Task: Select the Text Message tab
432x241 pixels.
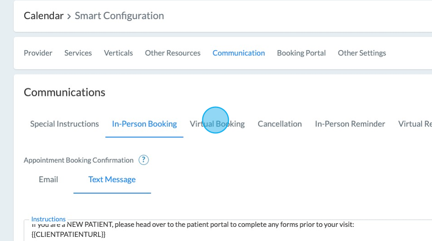Action: pyautogui.click(x=112, y=179)
